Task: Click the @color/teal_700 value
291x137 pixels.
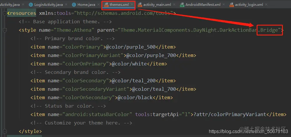Action: (x=154, y=89)
